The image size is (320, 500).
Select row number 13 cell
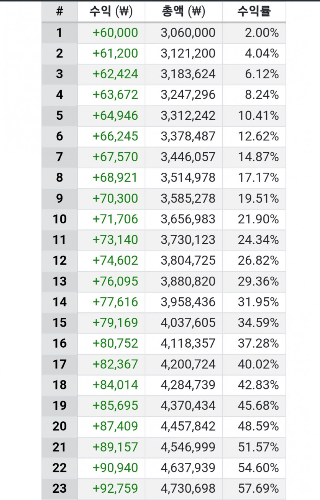click(x=59, y=281)
